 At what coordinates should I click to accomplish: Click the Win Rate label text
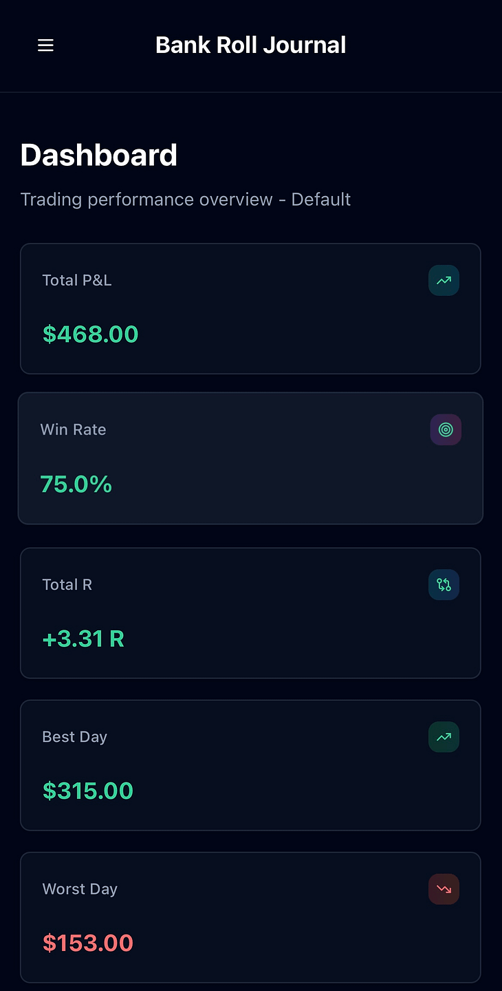[x=74, y=429]
